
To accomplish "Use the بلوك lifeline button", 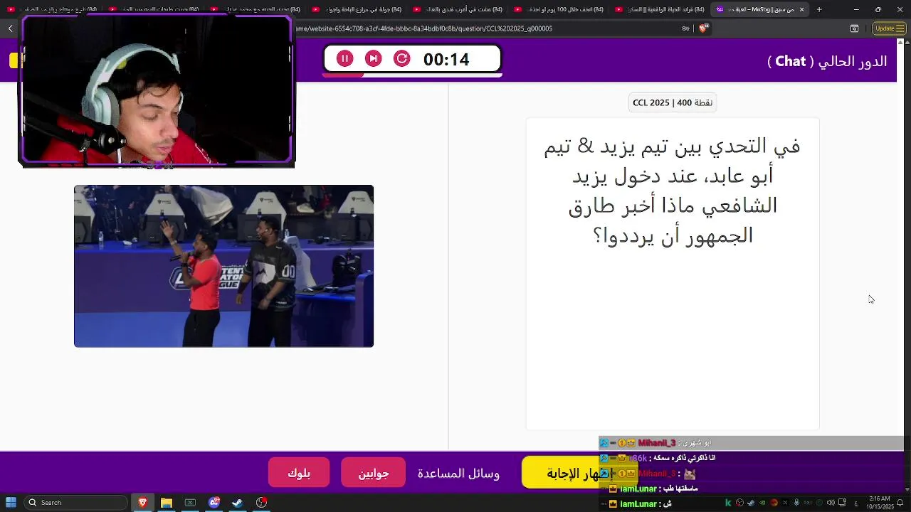I will click(x=299, y=473).
